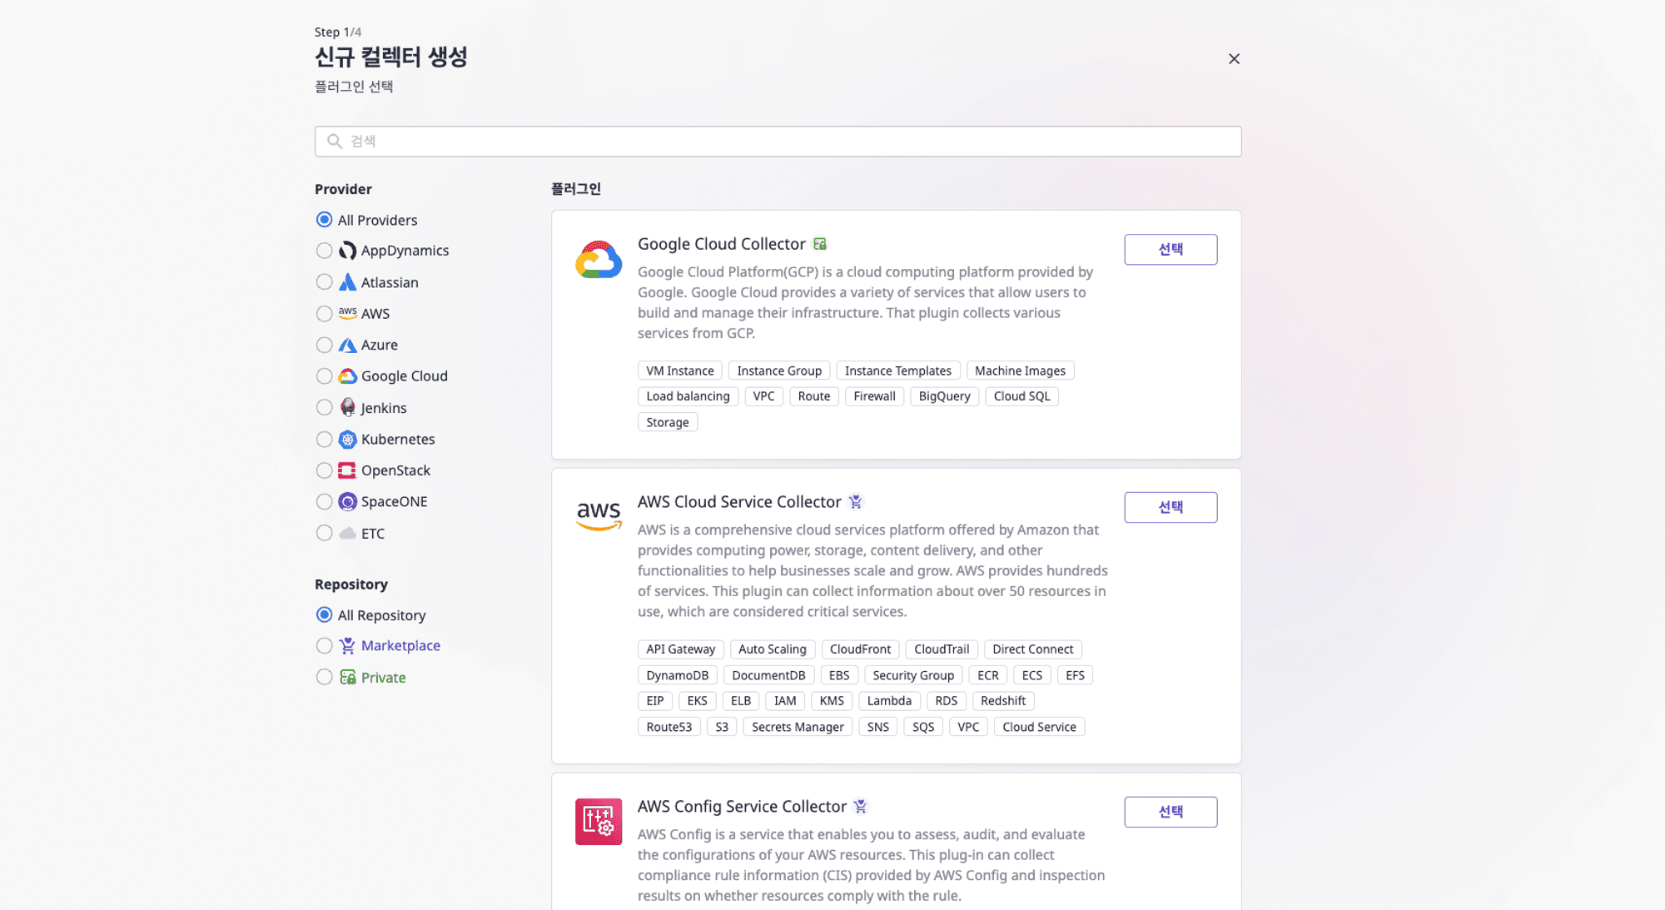Click the OpenStack provider icon

[347, 470]
